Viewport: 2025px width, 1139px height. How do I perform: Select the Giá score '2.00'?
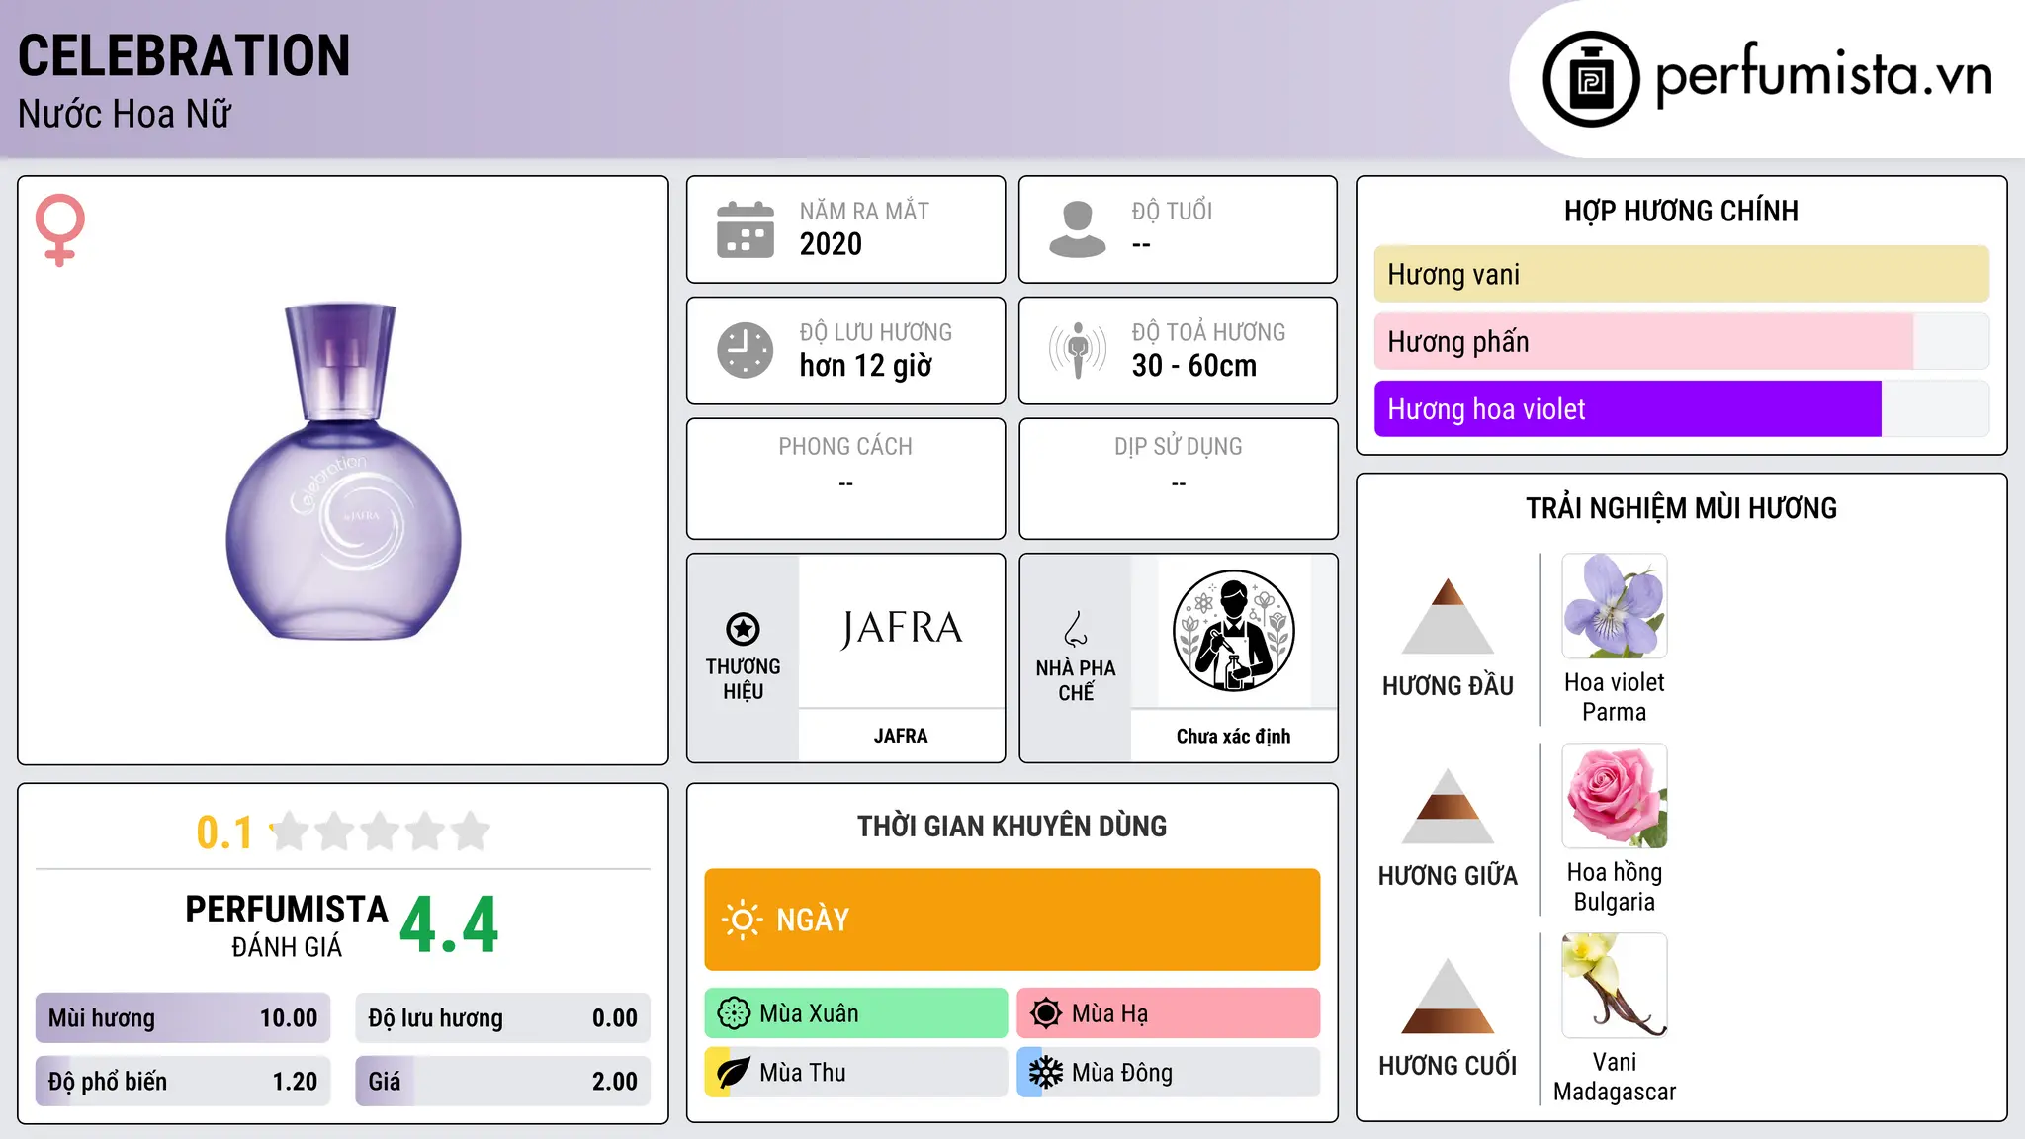615,1082
